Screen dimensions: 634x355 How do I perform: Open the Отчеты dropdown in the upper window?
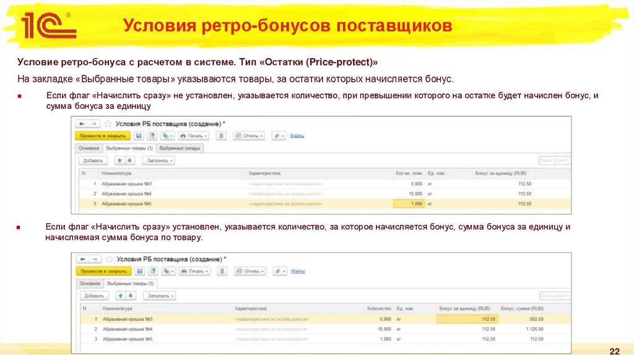click(249, 136)
